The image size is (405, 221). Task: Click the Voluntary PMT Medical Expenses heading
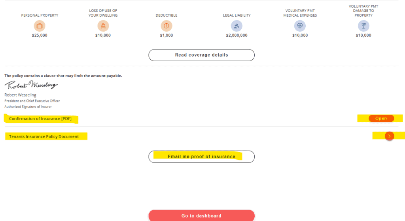point(300,13)
